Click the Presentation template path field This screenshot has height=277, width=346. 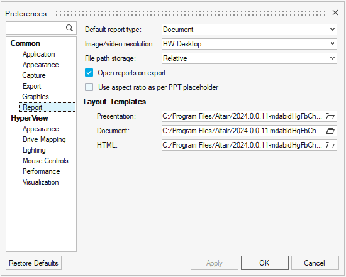point(243,116)
